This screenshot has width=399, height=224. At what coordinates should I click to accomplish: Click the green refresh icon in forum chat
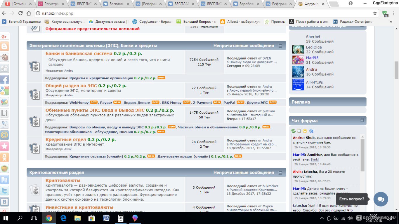[x=294, y=131]
